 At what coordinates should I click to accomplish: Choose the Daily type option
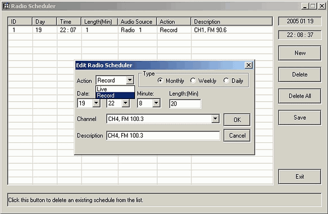(x=226, y=80)
